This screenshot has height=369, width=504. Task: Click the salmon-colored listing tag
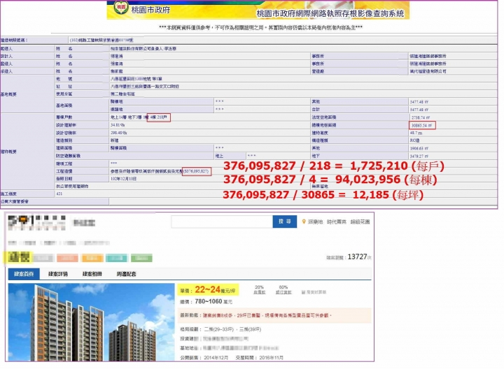pos(67,258)
